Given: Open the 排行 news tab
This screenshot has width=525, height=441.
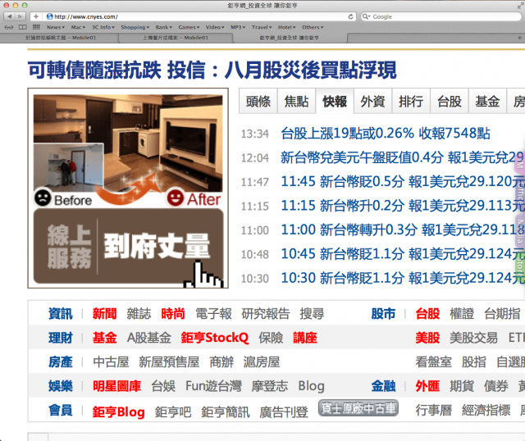Looking at the screenshot, I should coord(411,101).
